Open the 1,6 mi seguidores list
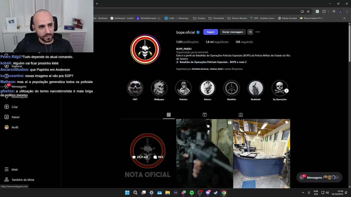This screenshot has height=197, width=351. [x=217, y=42]
